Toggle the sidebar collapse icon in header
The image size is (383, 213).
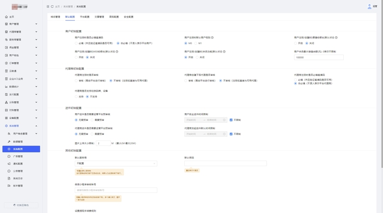(48, 7)
